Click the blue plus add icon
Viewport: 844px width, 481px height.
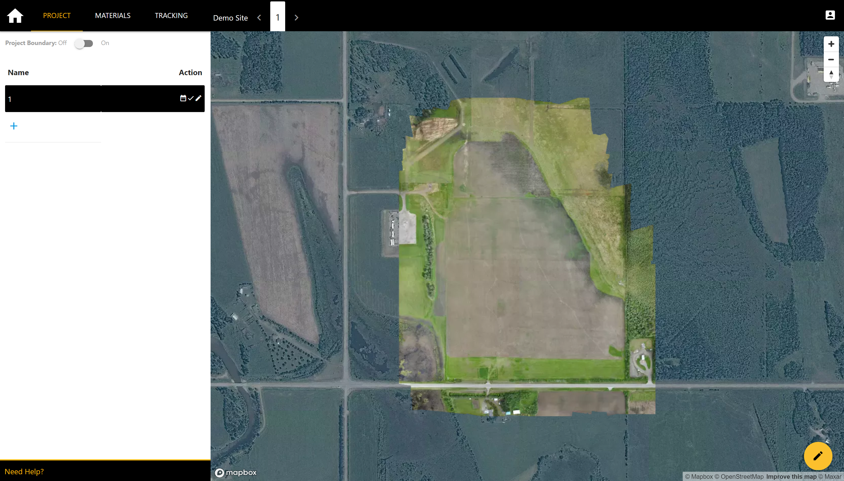pos(14,126)
